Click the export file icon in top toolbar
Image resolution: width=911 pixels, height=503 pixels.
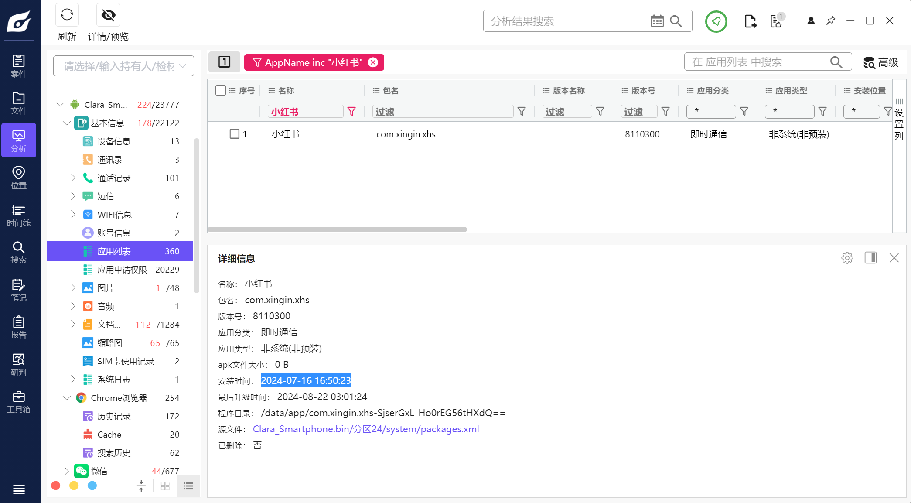(x=750, y=21)
